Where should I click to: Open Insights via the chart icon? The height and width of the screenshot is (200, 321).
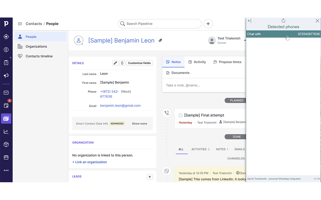6,131
